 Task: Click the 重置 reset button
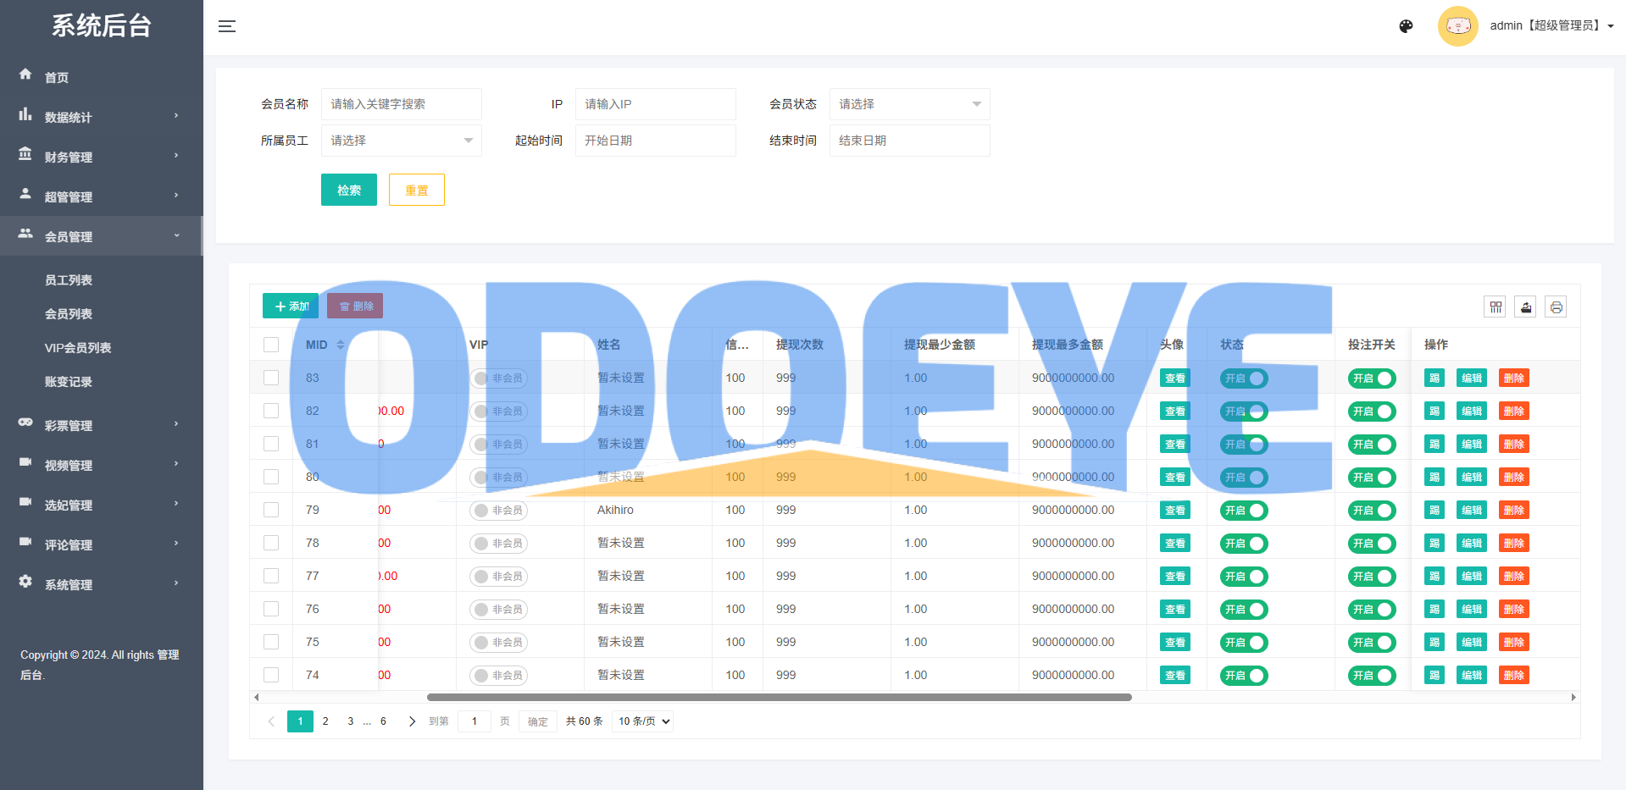coord(416,190)
